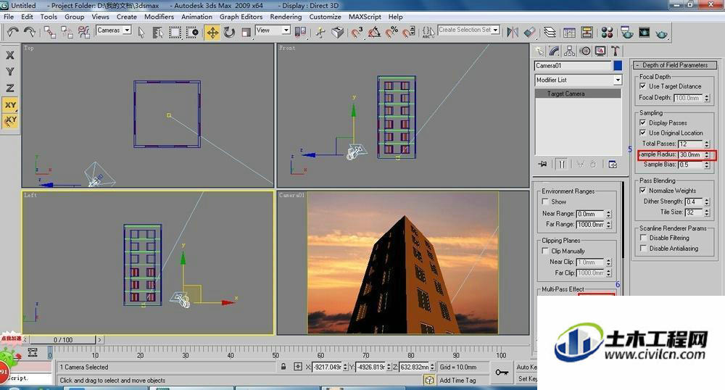The image size is (725, 390).
Task: Switch to the Motion command panel tab
Action: 585,50
